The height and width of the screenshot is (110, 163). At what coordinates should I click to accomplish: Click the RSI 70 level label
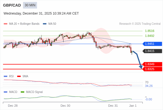(147, 82)
